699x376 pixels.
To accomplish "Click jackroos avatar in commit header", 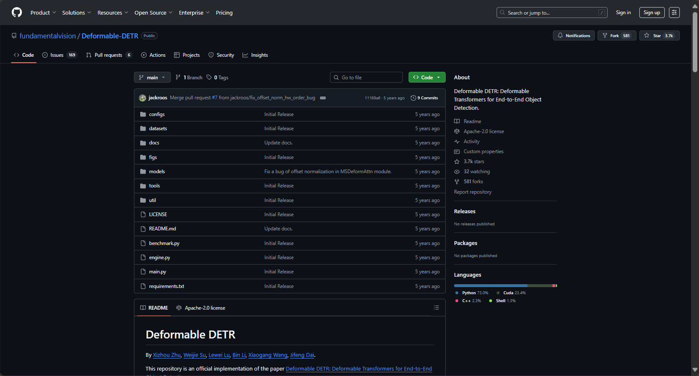I will 143,98.
